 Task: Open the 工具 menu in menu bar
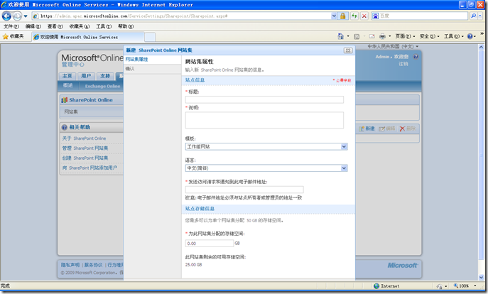coord(104,26)
